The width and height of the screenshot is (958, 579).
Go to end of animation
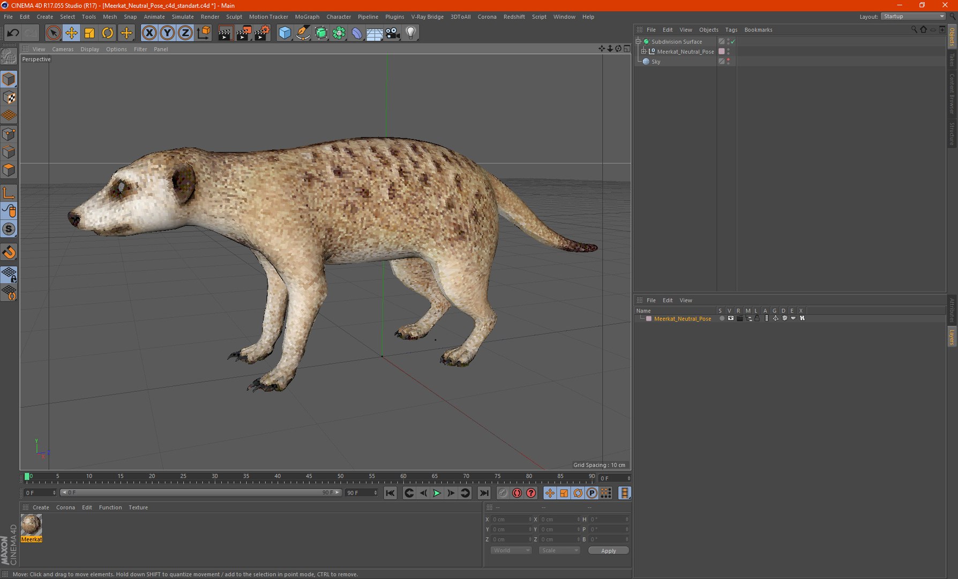pos(484,493)
